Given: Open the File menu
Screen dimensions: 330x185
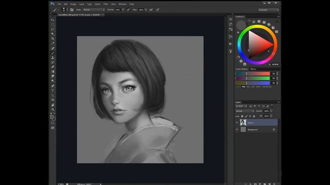Looking at the screenshot, I should click(59, 4).
